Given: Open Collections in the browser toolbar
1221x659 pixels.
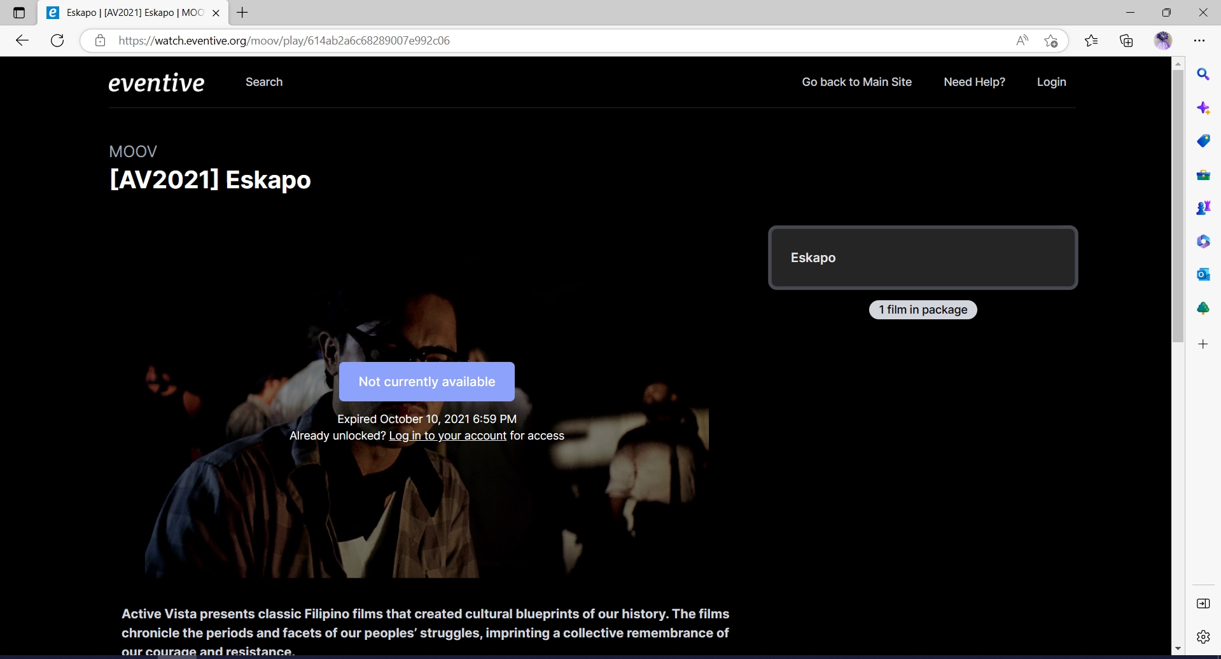Looking at the screenshot, I should tap(1126, 40).
